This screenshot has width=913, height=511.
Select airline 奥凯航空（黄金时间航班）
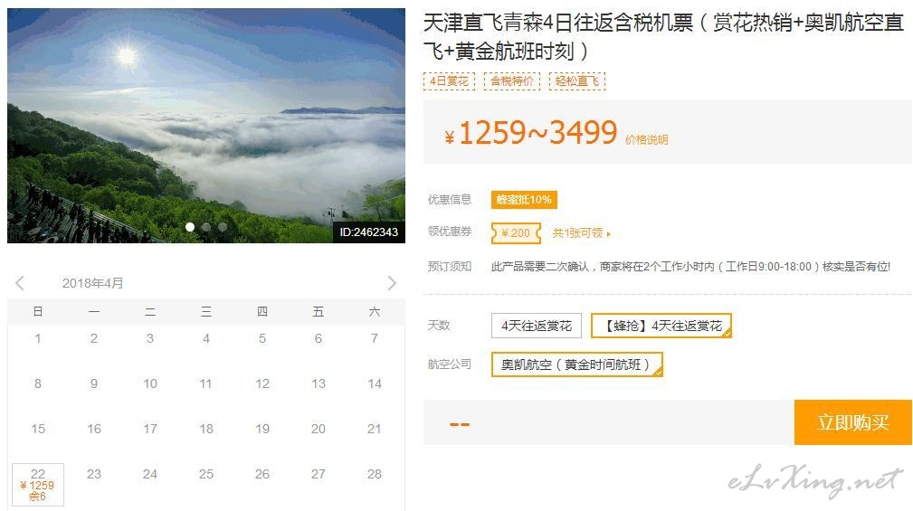577,364
